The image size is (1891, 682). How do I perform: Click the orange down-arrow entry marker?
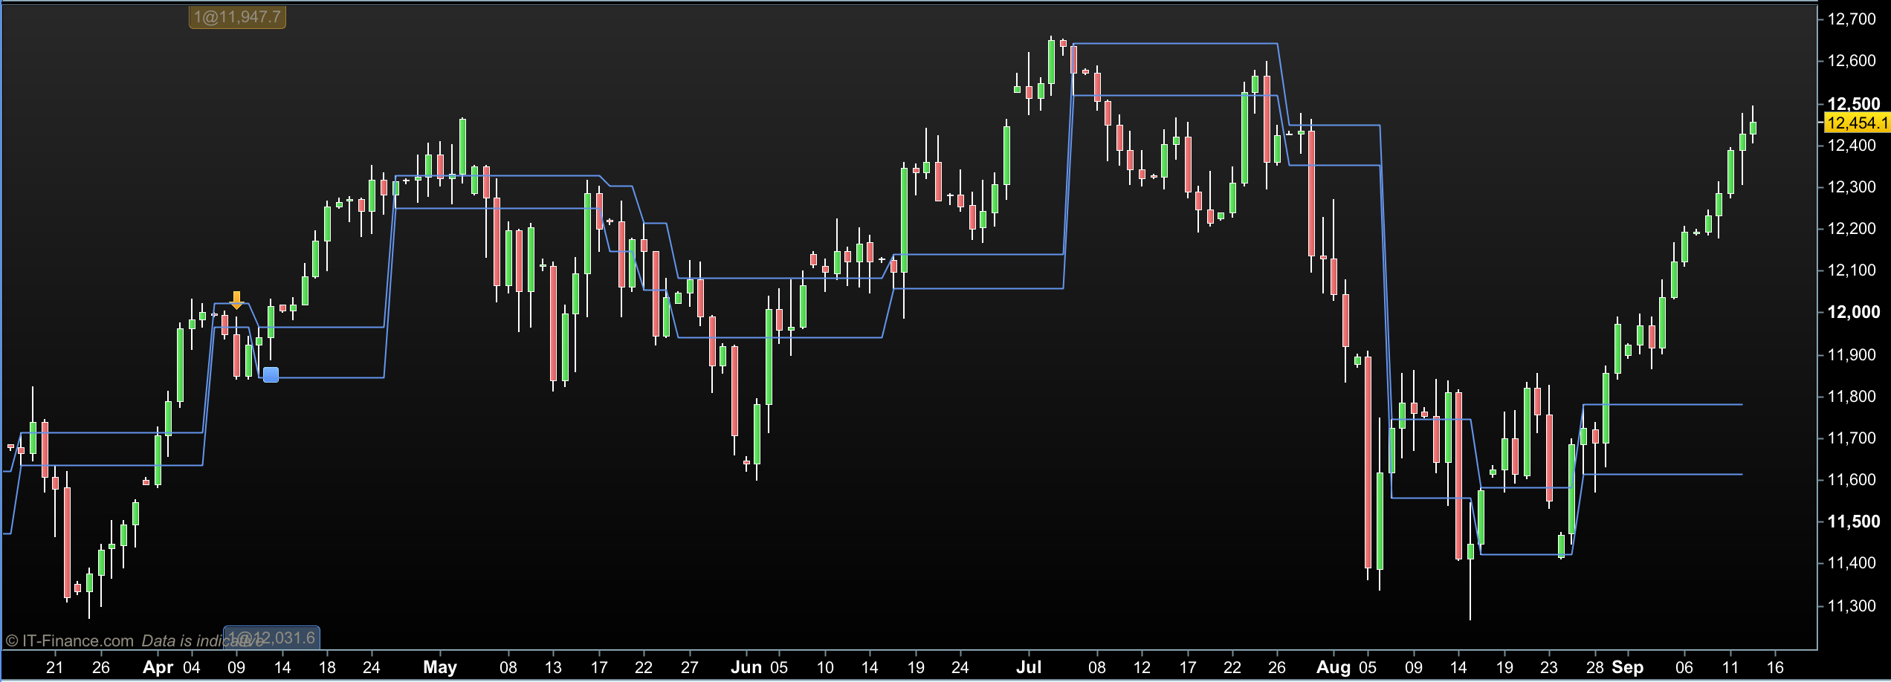tap(236, 299)
